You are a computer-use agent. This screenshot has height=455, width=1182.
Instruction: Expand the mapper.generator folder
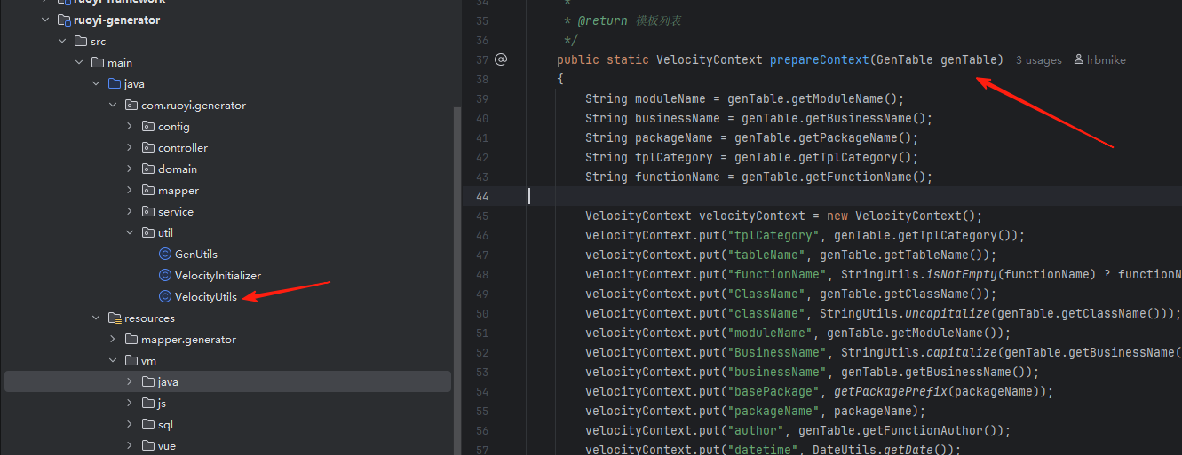pos(113,340)
